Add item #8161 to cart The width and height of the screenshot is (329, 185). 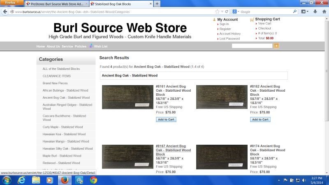pyautogui.click(x=166, y=119)
